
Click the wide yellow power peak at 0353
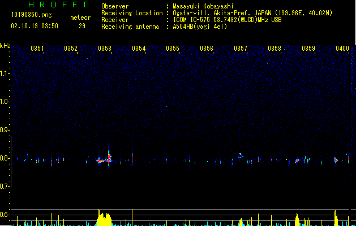tap(104, 218)
